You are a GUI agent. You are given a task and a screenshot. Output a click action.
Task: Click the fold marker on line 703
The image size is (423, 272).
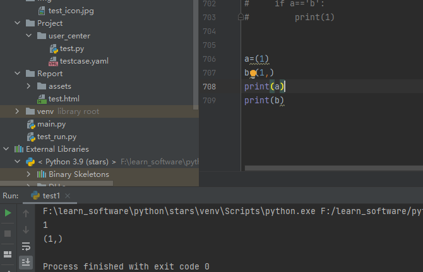pyautogui.click(x=241, y=17)
